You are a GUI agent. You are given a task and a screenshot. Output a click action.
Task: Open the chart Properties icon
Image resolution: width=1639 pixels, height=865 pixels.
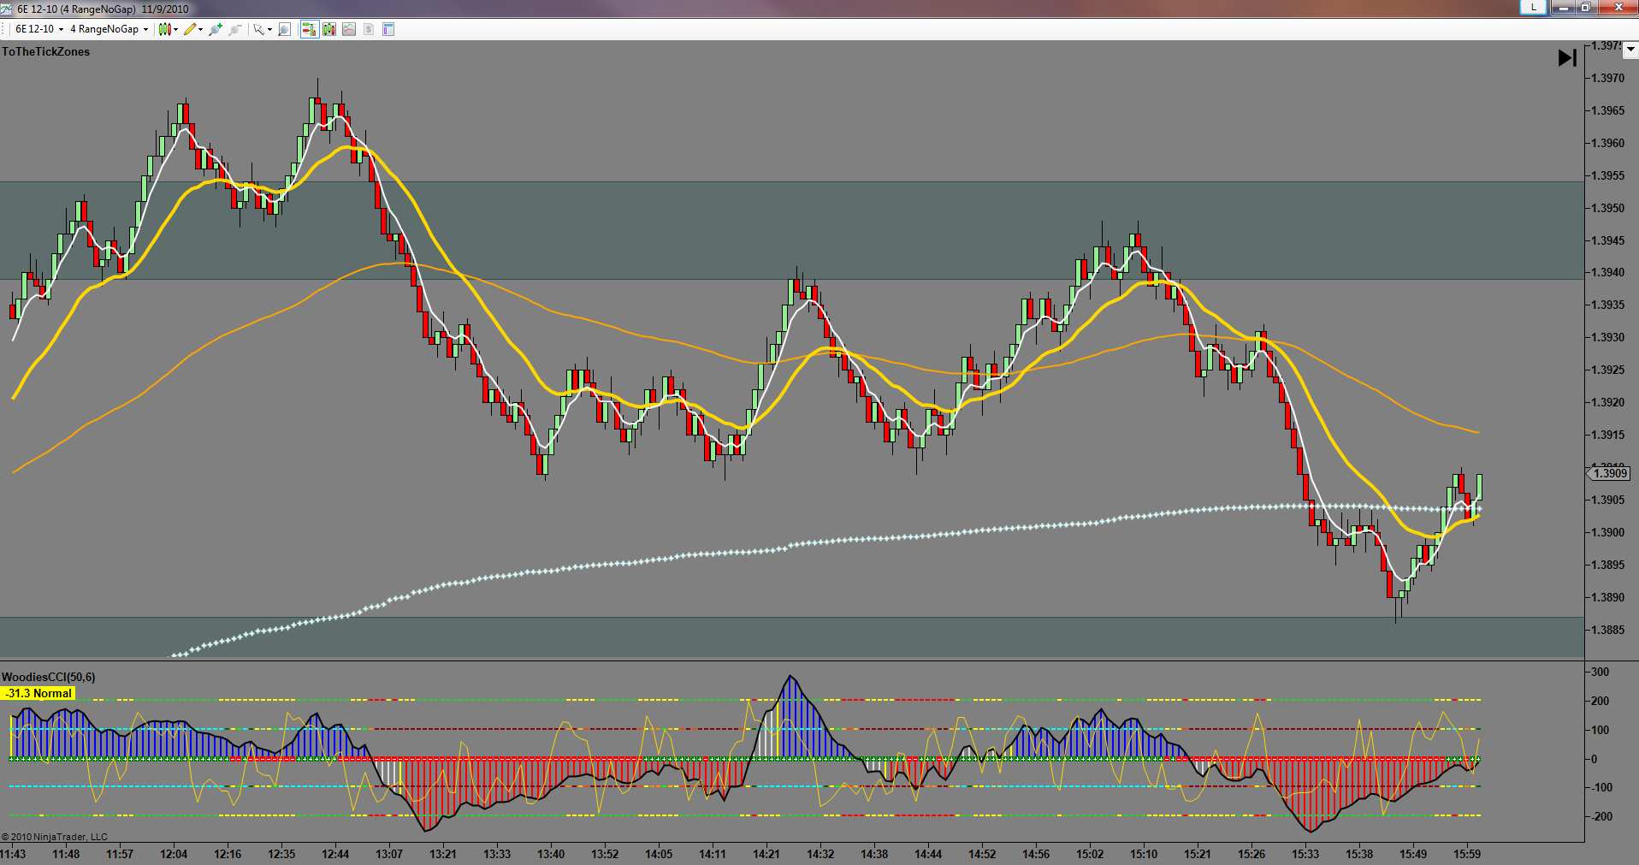tap(388, 29)
